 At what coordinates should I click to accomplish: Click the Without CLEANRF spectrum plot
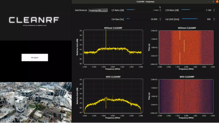112,47
